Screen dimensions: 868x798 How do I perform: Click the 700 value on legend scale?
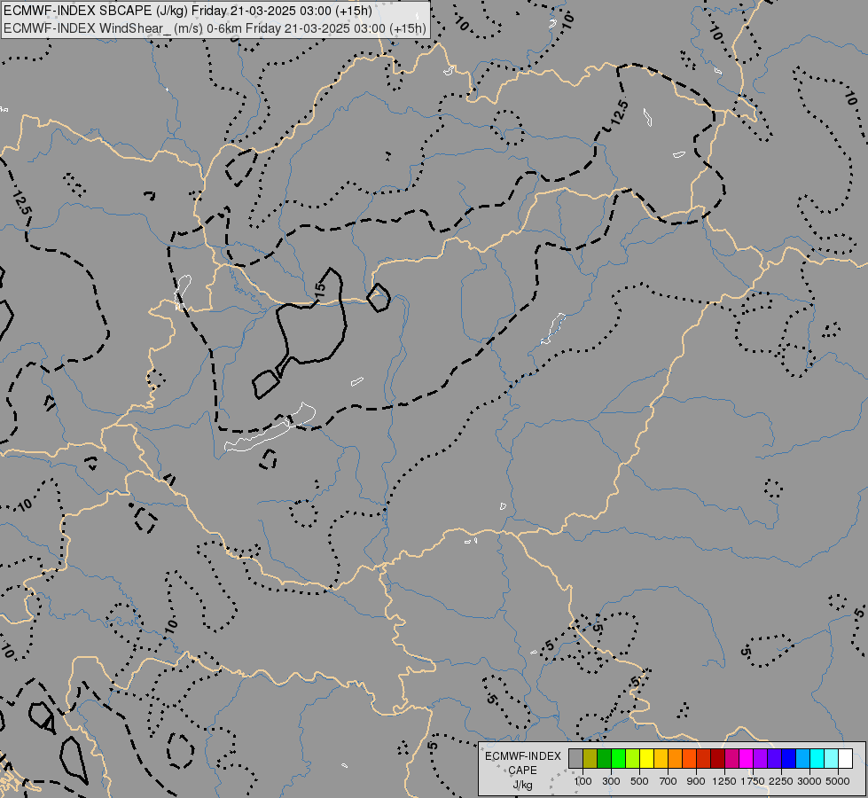[669, 781]
